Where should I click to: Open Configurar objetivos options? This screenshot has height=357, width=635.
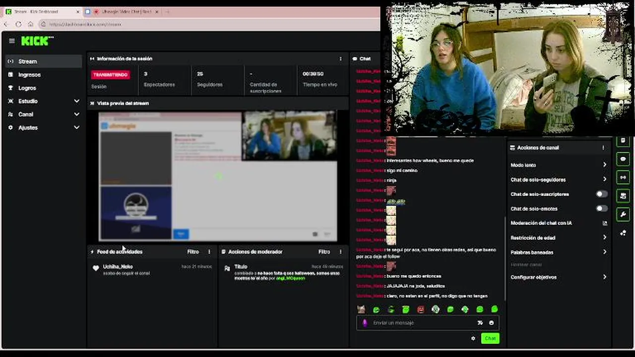559,277
